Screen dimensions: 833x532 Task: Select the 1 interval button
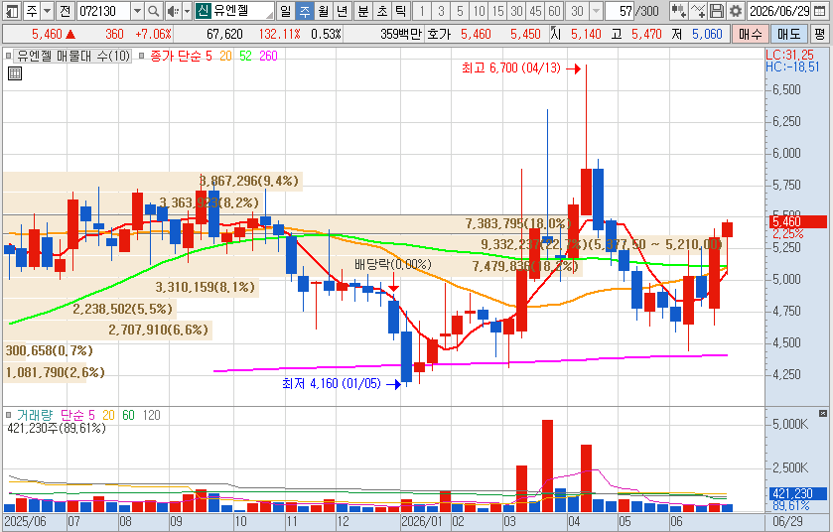[422, 11]
